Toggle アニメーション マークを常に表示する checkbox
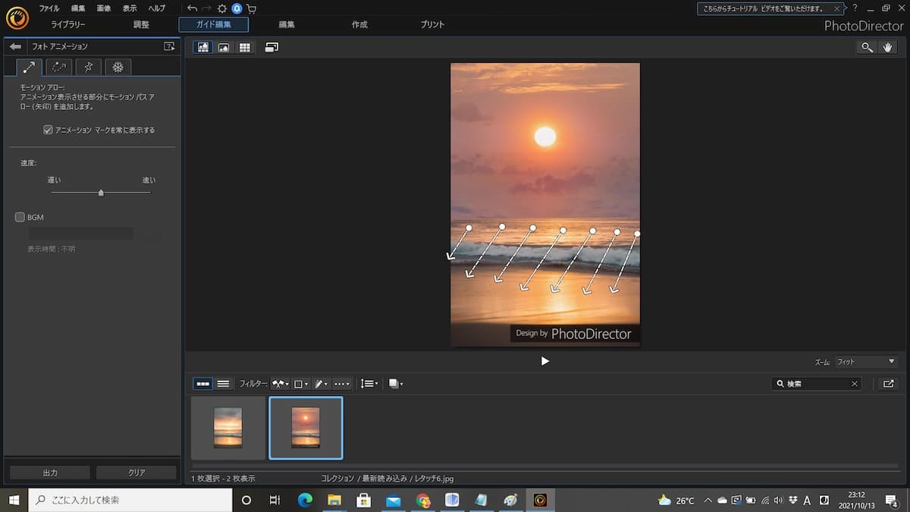This screenshot has height=512, width=910. pos(49,130)
